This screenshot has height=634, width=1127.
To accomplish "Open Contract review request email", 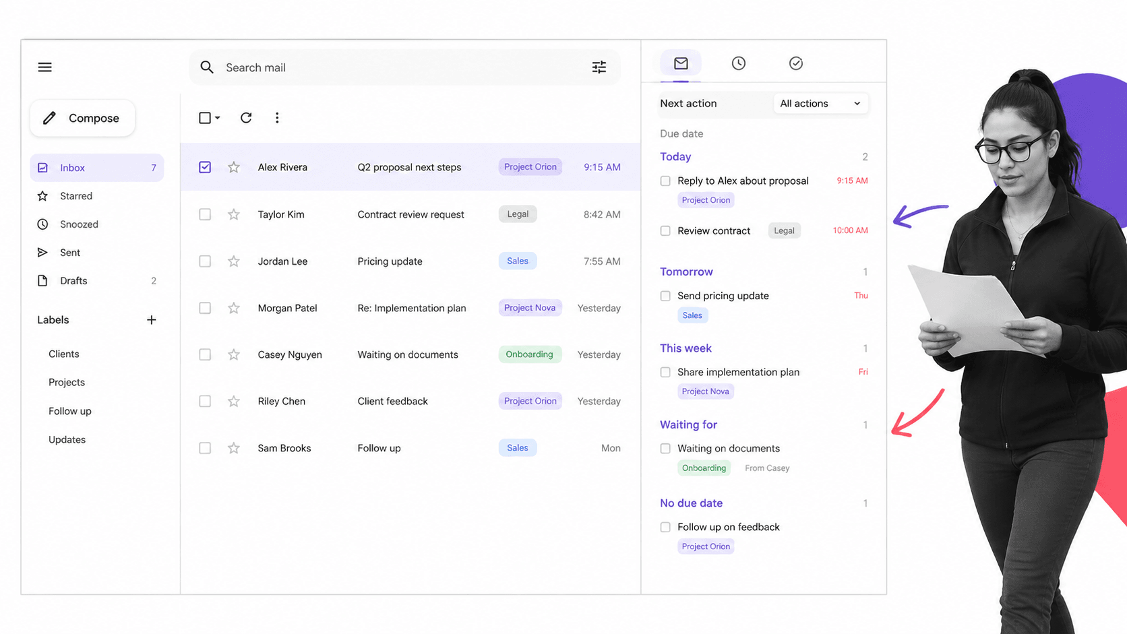I will (x=410, y=214).
